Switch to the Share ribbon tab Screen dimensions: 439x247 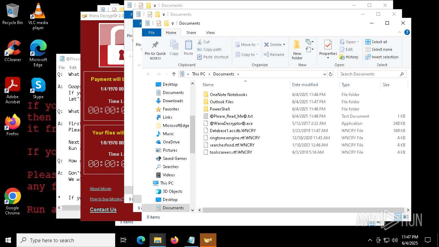click(x=191, y=33)
